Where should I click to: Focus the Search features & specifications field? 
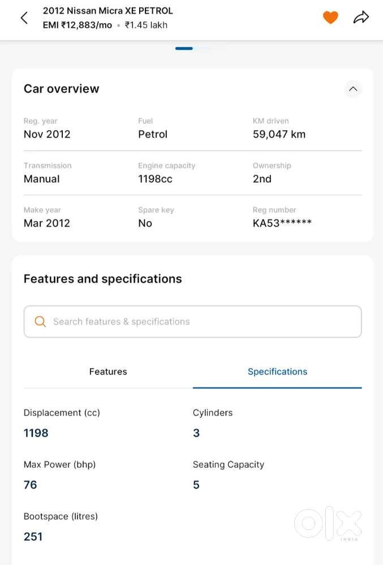(x=192, y=321)
